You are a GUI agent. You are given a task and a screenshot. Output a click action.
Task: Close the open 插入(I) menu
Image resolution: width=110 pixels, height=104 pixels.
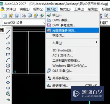click(52, 9)
